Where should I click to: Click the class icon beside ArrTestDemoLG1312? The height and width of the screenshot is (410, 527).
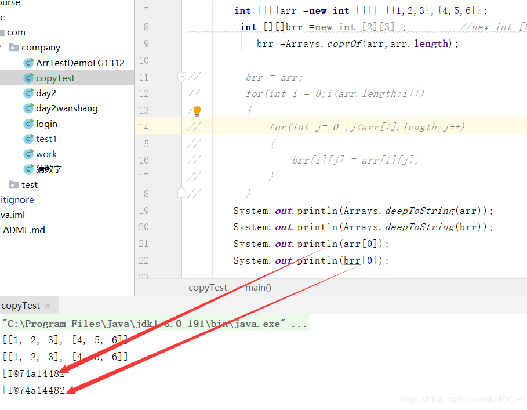point(28,63)
